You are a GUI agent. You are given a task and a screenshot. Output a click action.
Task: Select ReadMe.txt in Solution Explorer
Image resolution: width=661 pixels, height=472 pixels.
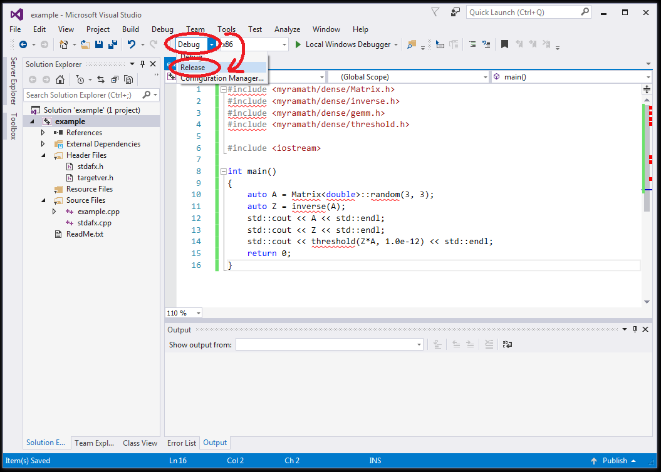coord(85,234)
